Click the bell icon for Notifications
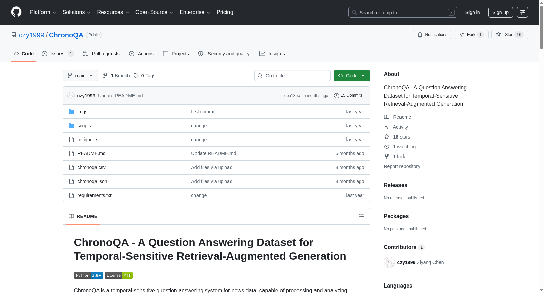This screenshot has width=544, height=293. tap(420, 35)
